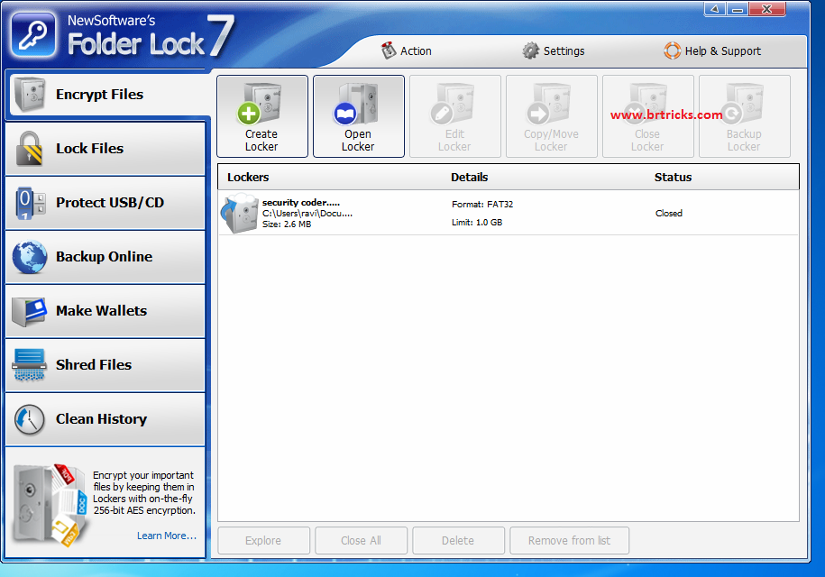
Task: Open the Encrypt Files section
Action: [x=107, y=95]
